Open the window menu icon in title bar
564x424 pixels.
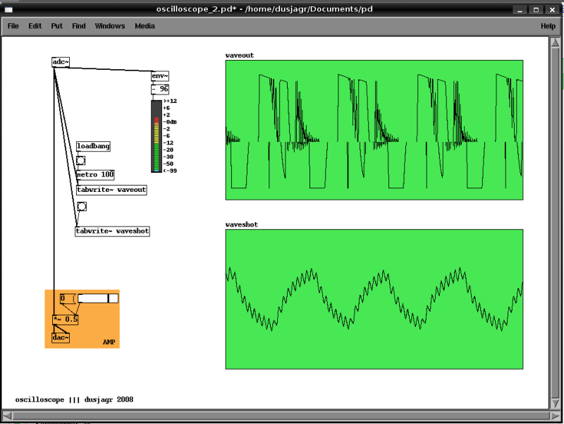pyautogui.click(x=8, y=9)
